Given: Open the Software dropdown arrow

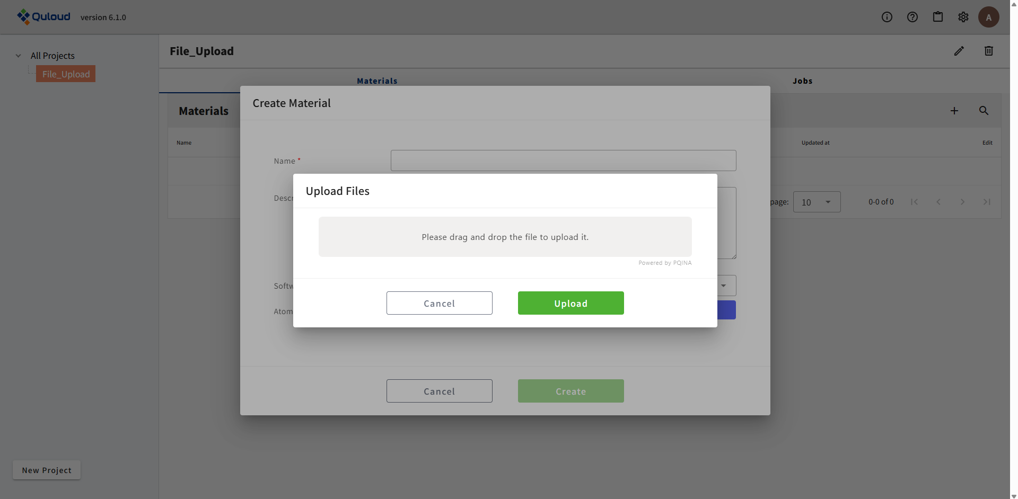Looking at the screenshot, I should (x=724, y=286).
